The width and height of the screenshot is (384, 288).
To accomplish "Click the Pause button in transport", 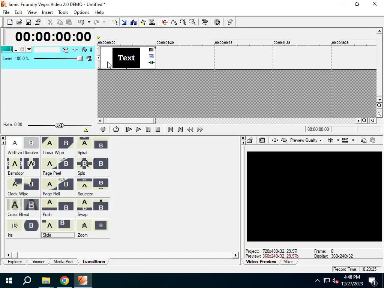I will [x=148, y=129].
